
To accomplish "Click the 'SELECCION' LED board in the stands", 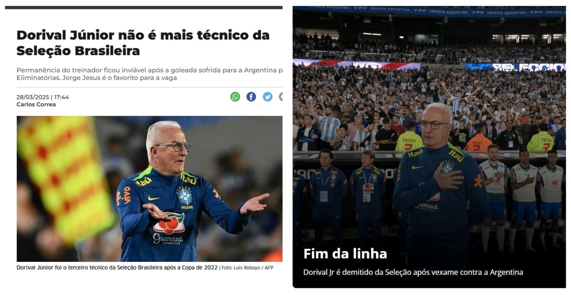I will point(516,67).
